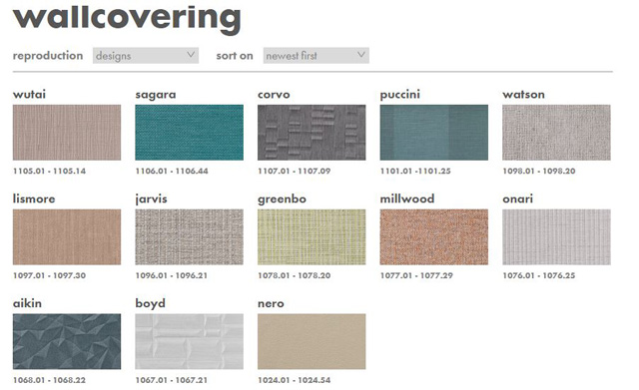Open the jarvis woven gray swatch
639x390 pixels.
(189, 237)
